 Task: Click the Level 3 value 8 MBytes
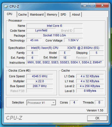(90, 91)
